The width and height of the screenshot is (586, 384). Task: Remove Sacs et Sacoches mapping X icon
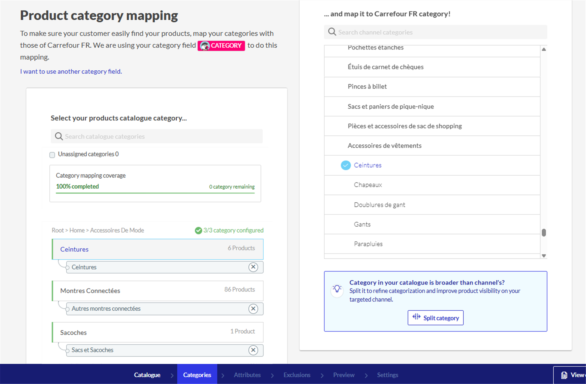tap(253, 350)
